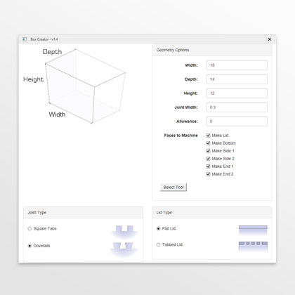295x295 pixels.
Task: Click the Box Creator app icon in title bar
Action: pos(25,39)
